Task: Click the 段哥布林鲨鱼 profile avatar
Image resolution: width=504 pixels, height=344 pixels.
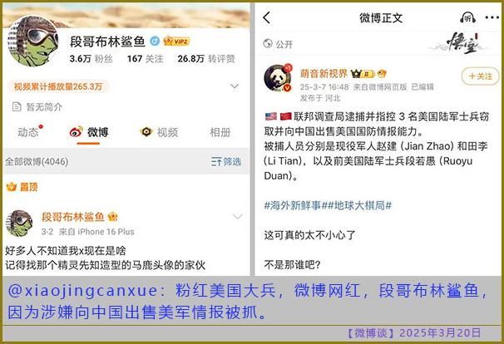Action: click(x=32, y=41)
